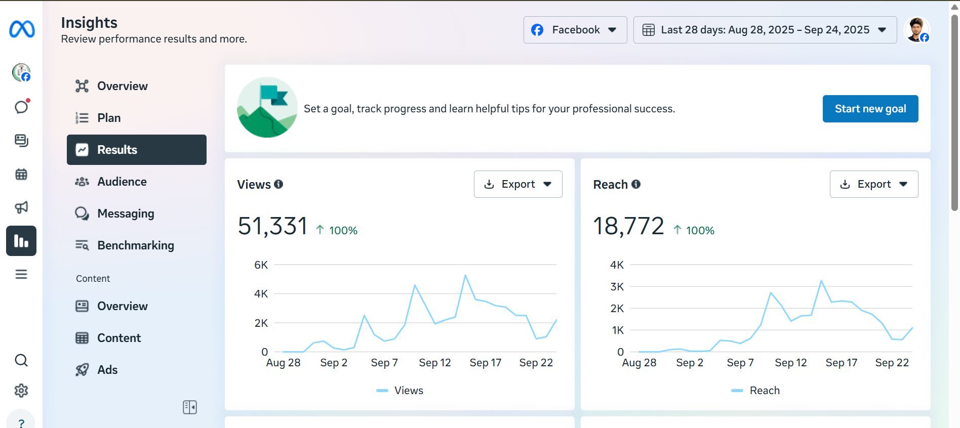The image size is (960, 428).
Task: Open the Planner calendar icon in left rail
Action: [21, 175]
